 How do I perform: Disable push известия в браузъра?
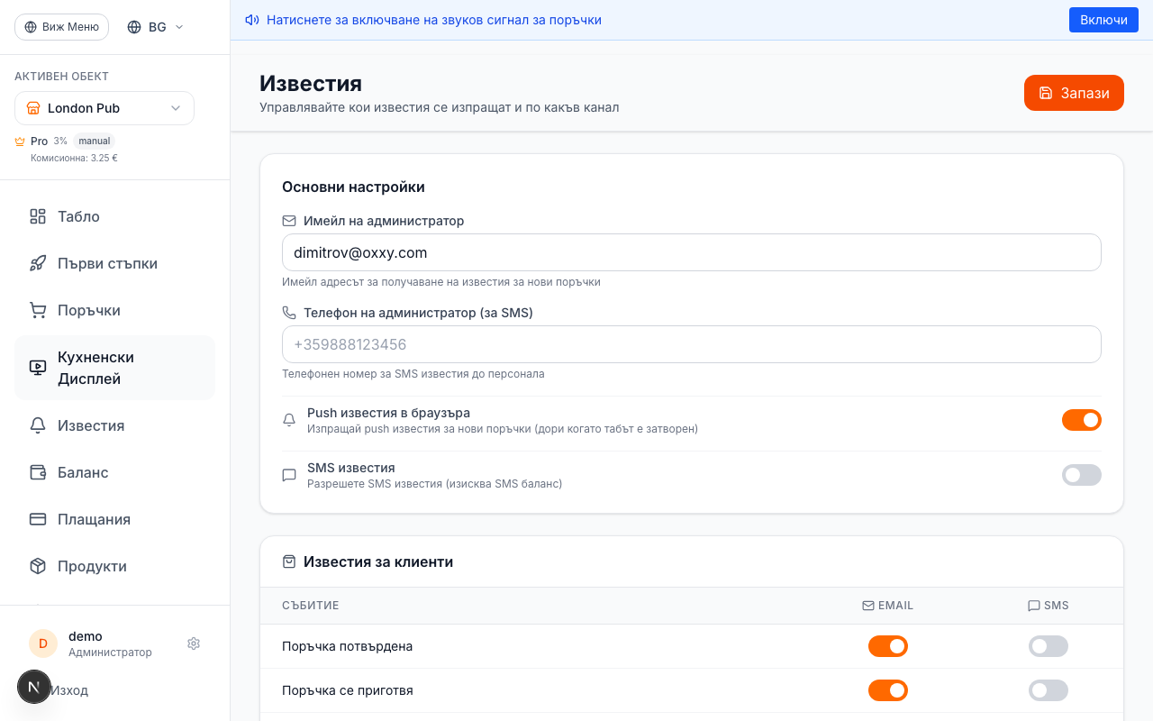tap(1081, 420)
